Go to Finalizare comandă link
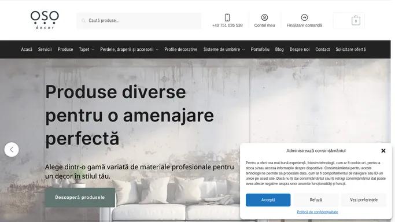Screen dimensions: 395x222 click(304, 25)
